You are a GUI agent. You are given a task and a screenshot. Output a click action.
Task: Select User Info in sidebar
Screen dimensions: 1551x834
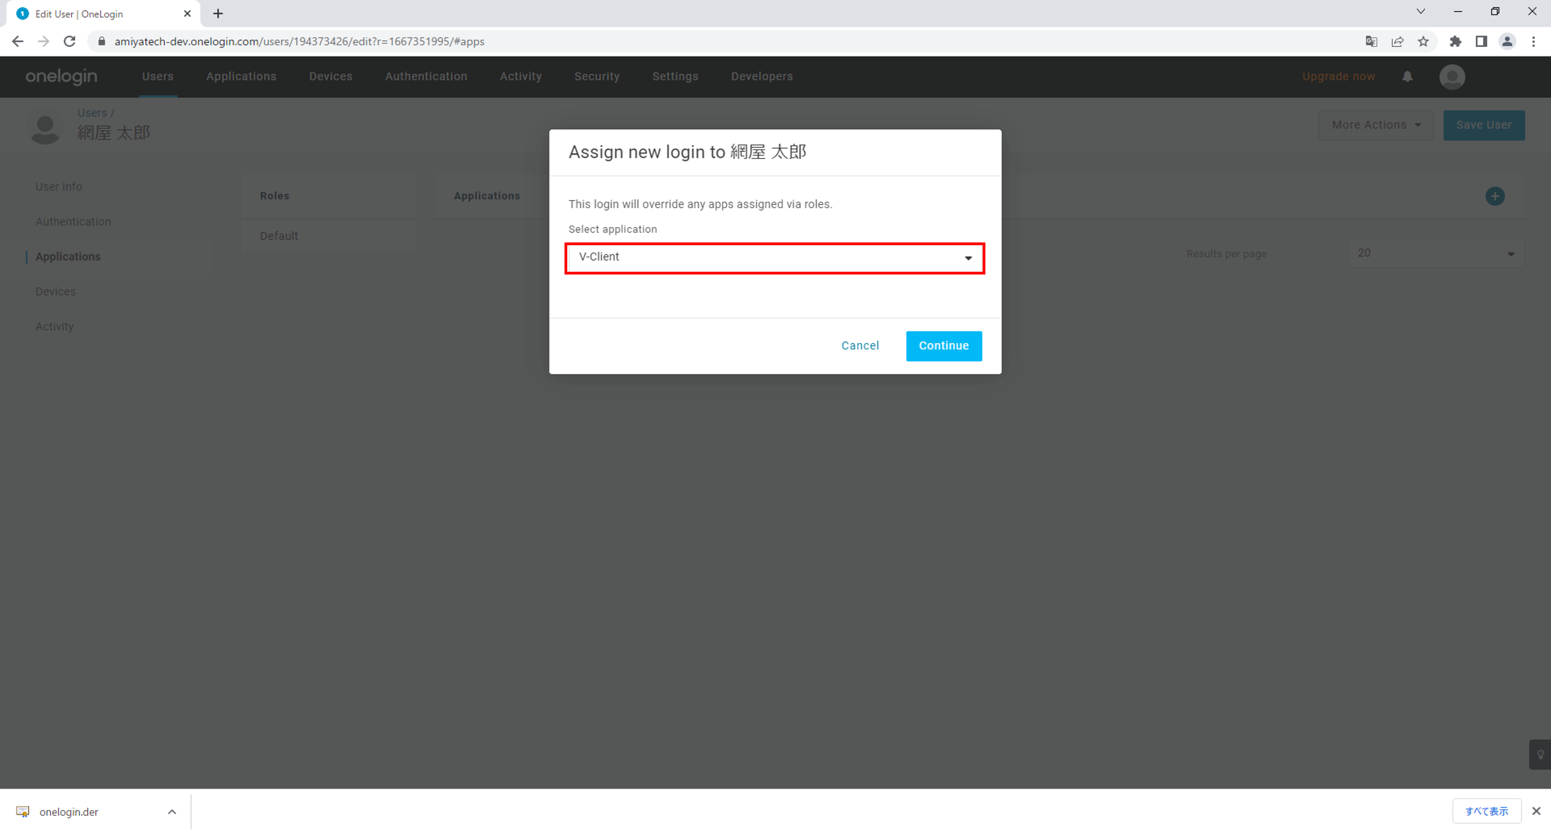(x=59, y=187)
